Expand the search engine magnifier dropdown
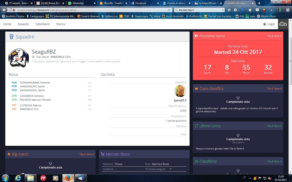 pos(176,10)
